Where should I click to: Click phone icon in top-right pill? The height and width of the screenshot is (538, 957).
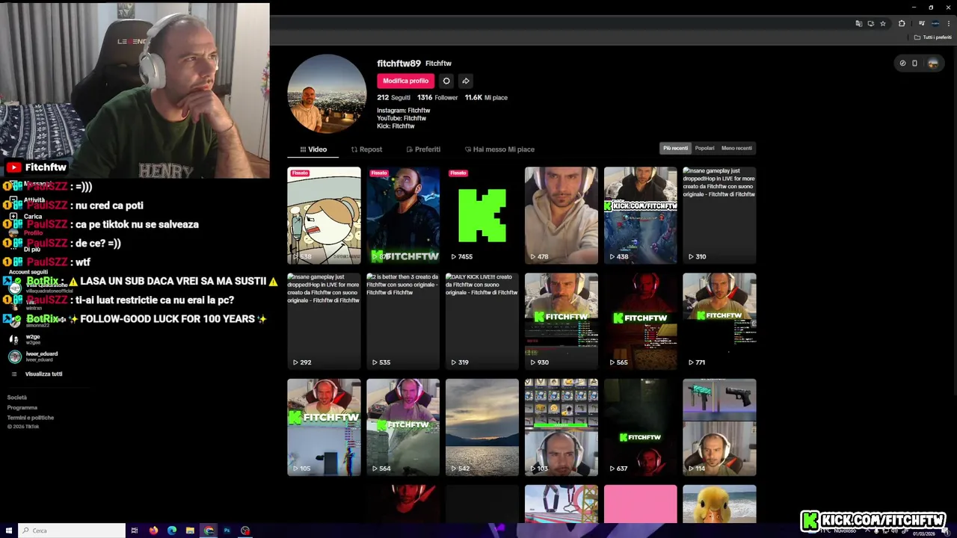point(914,64)
